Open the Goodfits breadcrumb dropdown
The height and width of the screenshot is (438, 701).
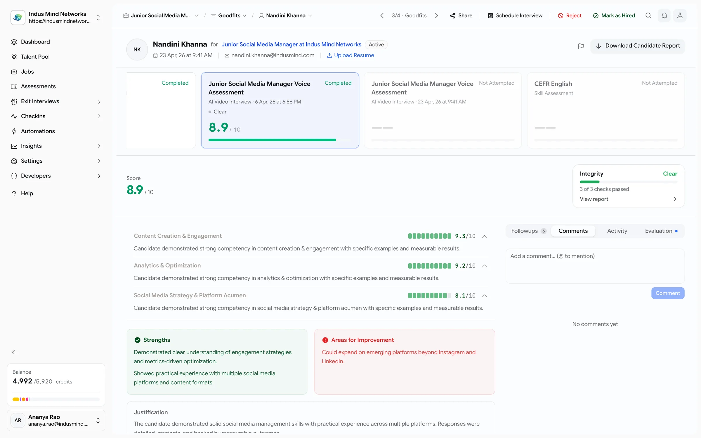pos(229,15)
